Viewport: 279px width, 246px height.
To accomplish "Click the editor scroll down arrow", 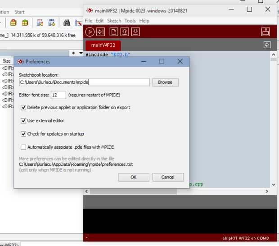I will pyautogui.click(x=274, y=185).
